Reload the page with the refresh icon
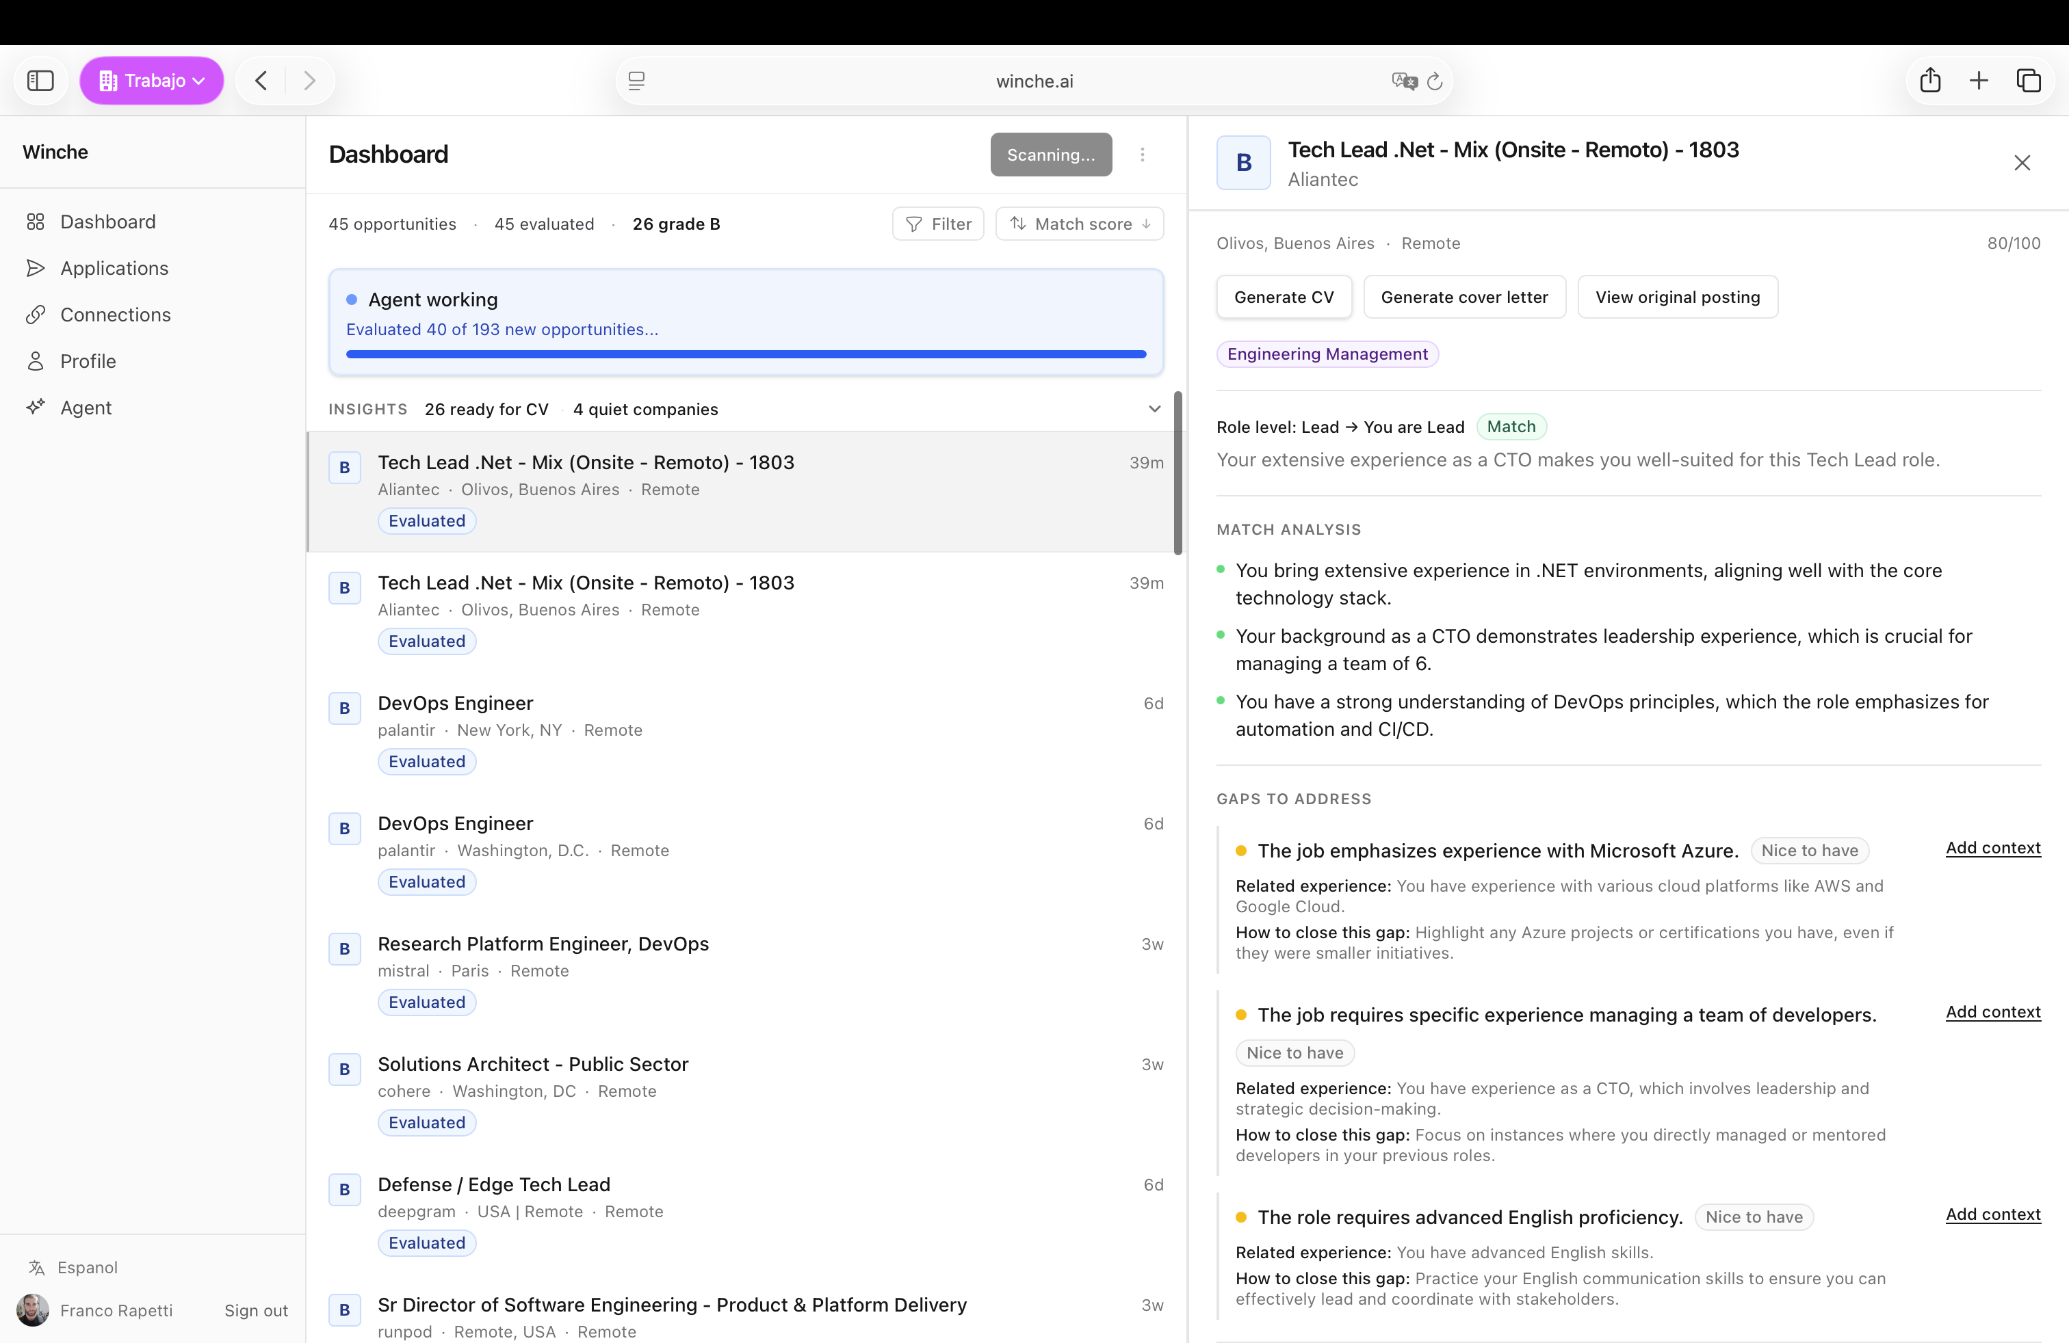The width and height of the screenshot is (2069, 1343). tap(1434, 81)
